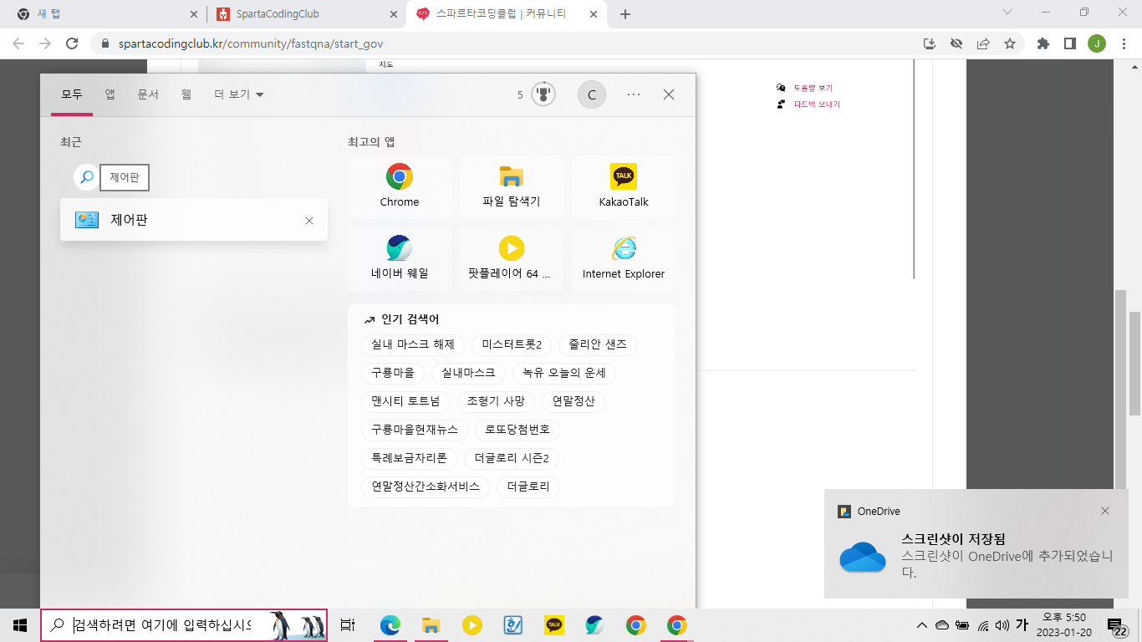Open the search panel options ellipsis

coord(634,94)
